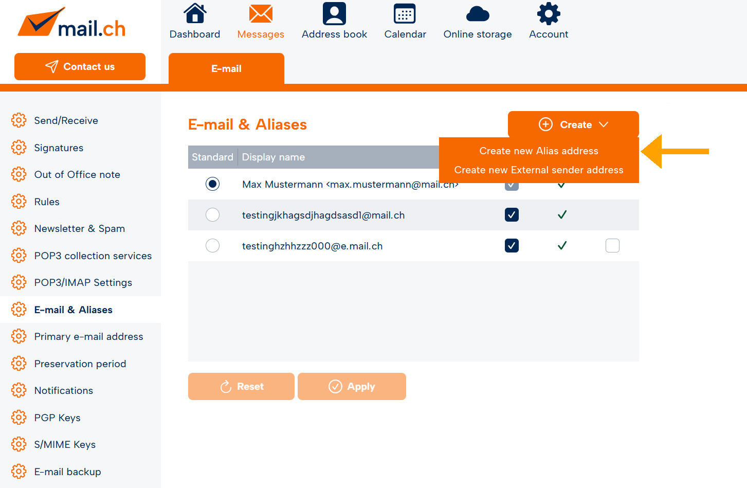Choose Create new External sender address

(538, 170)
